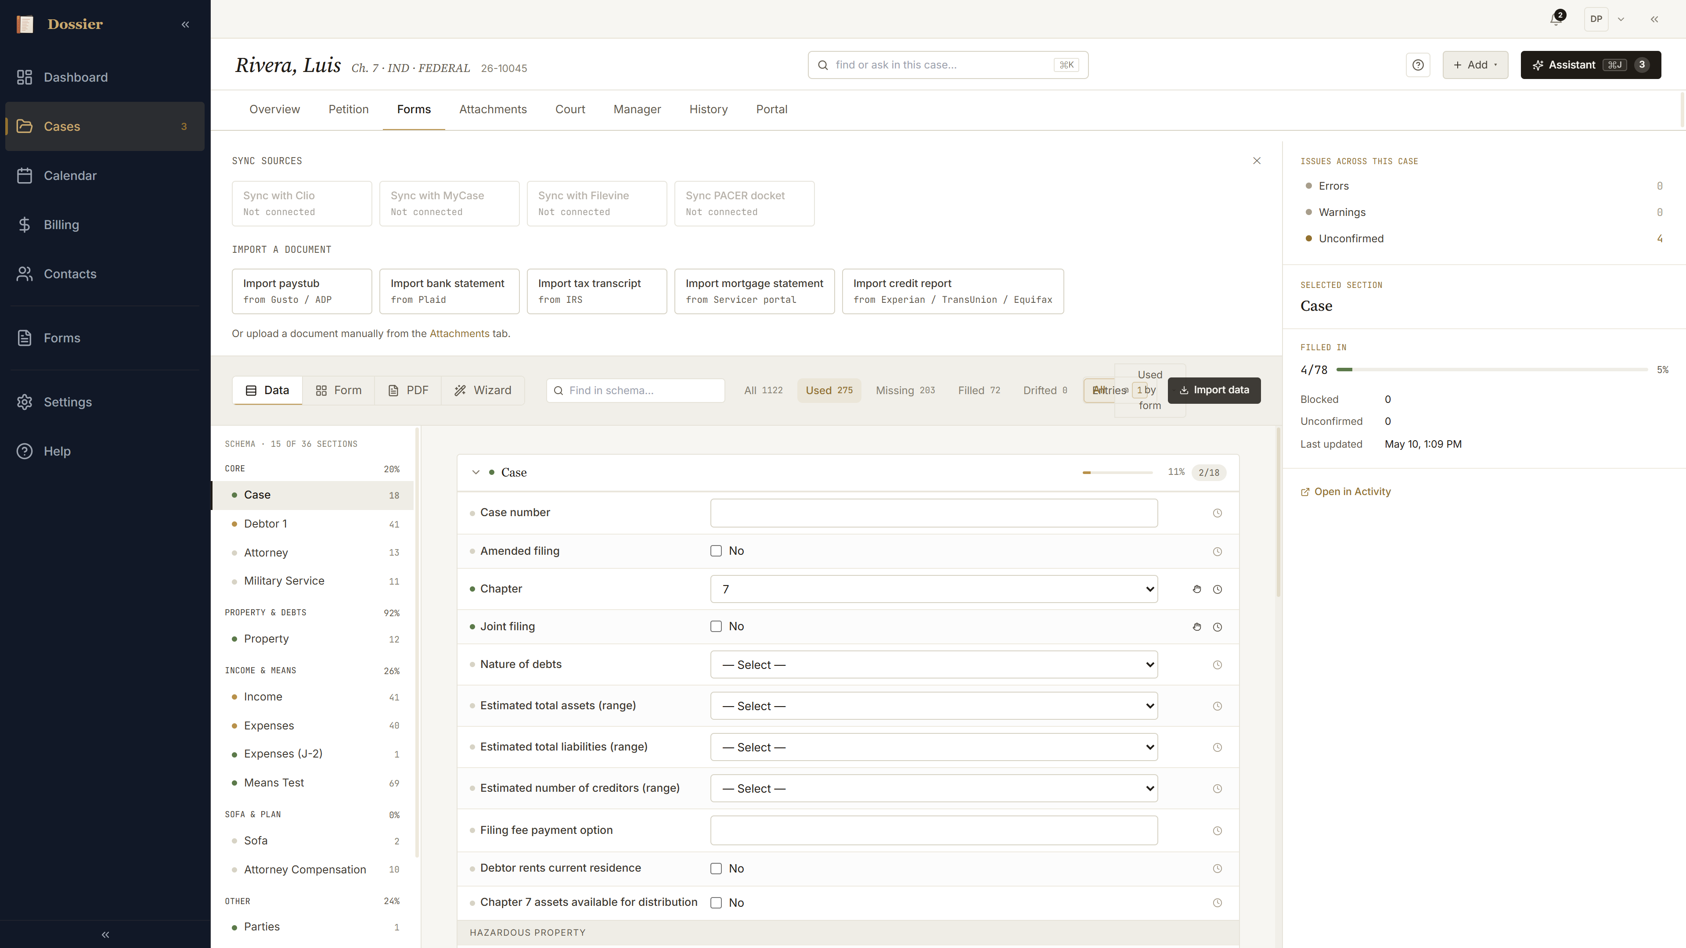The height and width of the screenshot is (948, 1686).
Task: Collapse the sidebar next to Dossier title
Action: click(185, 24)
